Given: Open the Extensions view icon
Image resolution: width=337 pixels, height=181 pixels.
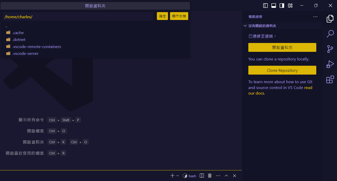Looking at the screenshot, I should pos(330,80).
